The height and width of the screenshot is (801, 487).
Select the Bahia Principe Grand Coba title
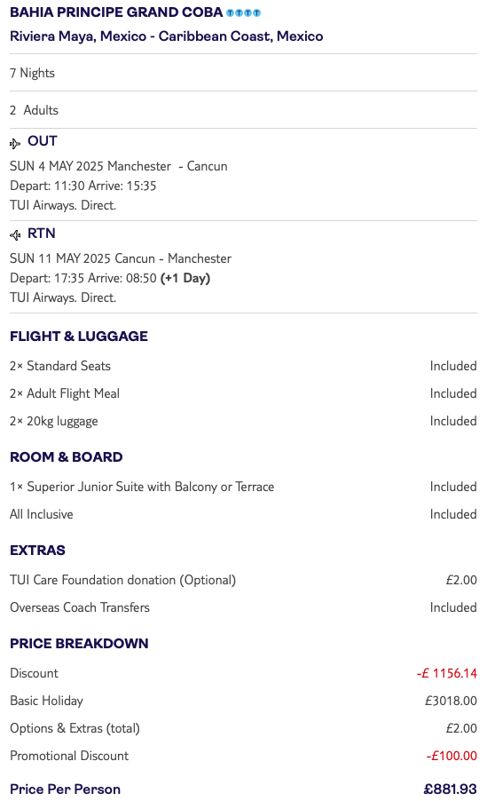coord(116,12)
